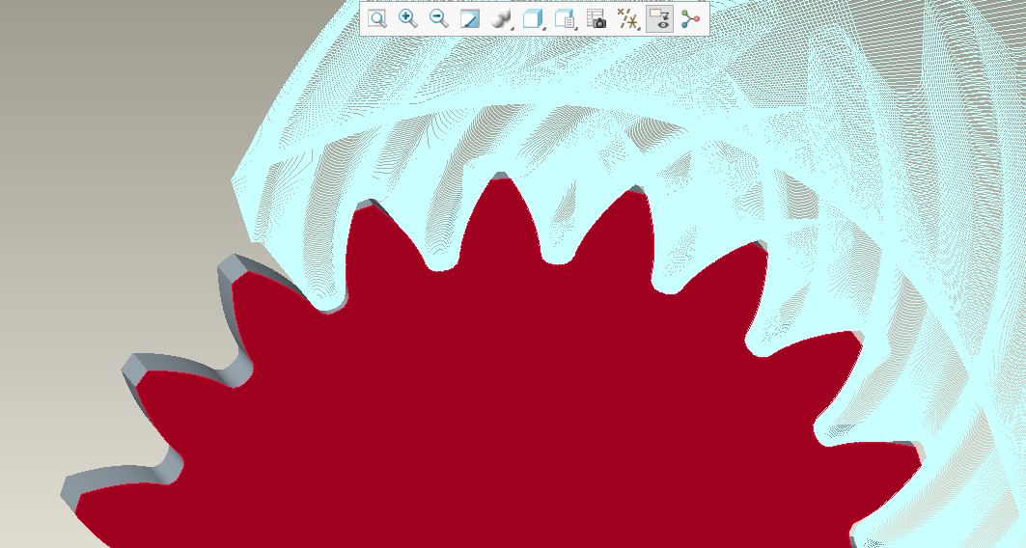Click the Zoom In magnifier icon

407,19
